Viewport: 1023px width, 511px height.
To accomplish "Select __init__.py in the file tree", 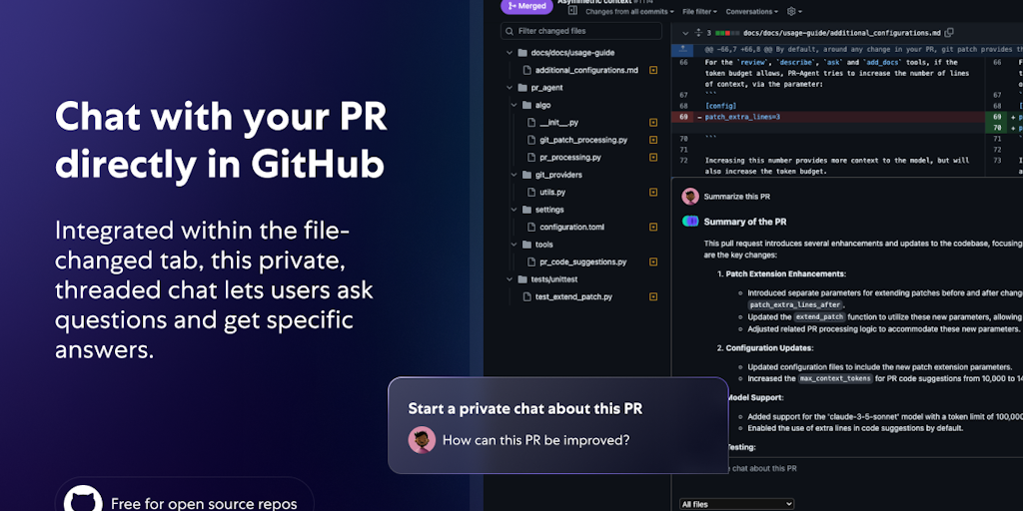I will coord(558,123).
